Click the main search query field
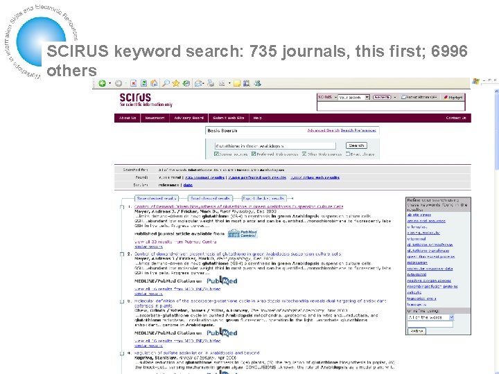The width and height of the screenshot is (499, 374). click(x=275, y=145)
